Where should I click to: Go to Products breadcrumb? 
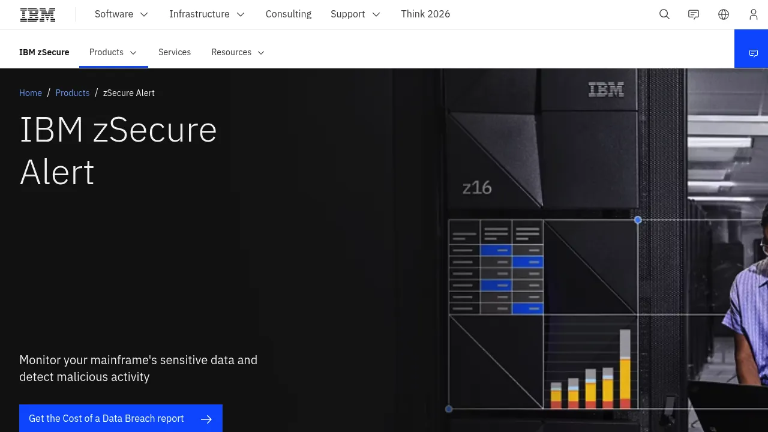[x=73, y=93]
